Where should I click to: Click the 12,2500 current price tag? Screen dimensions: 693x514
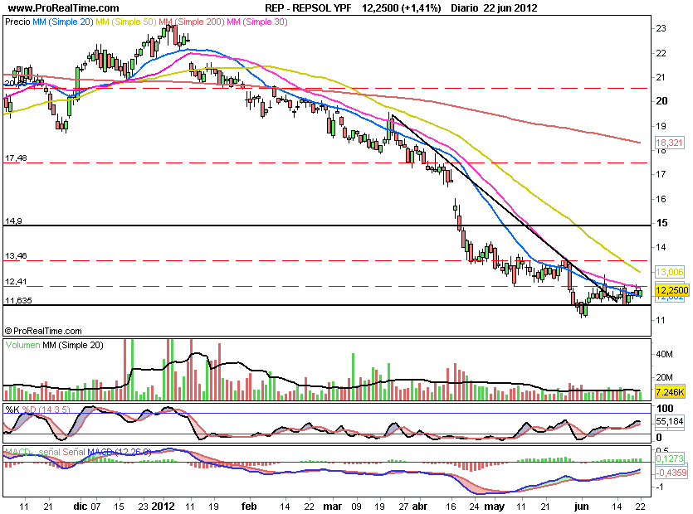pyautogui.click(x=671, y=290)
